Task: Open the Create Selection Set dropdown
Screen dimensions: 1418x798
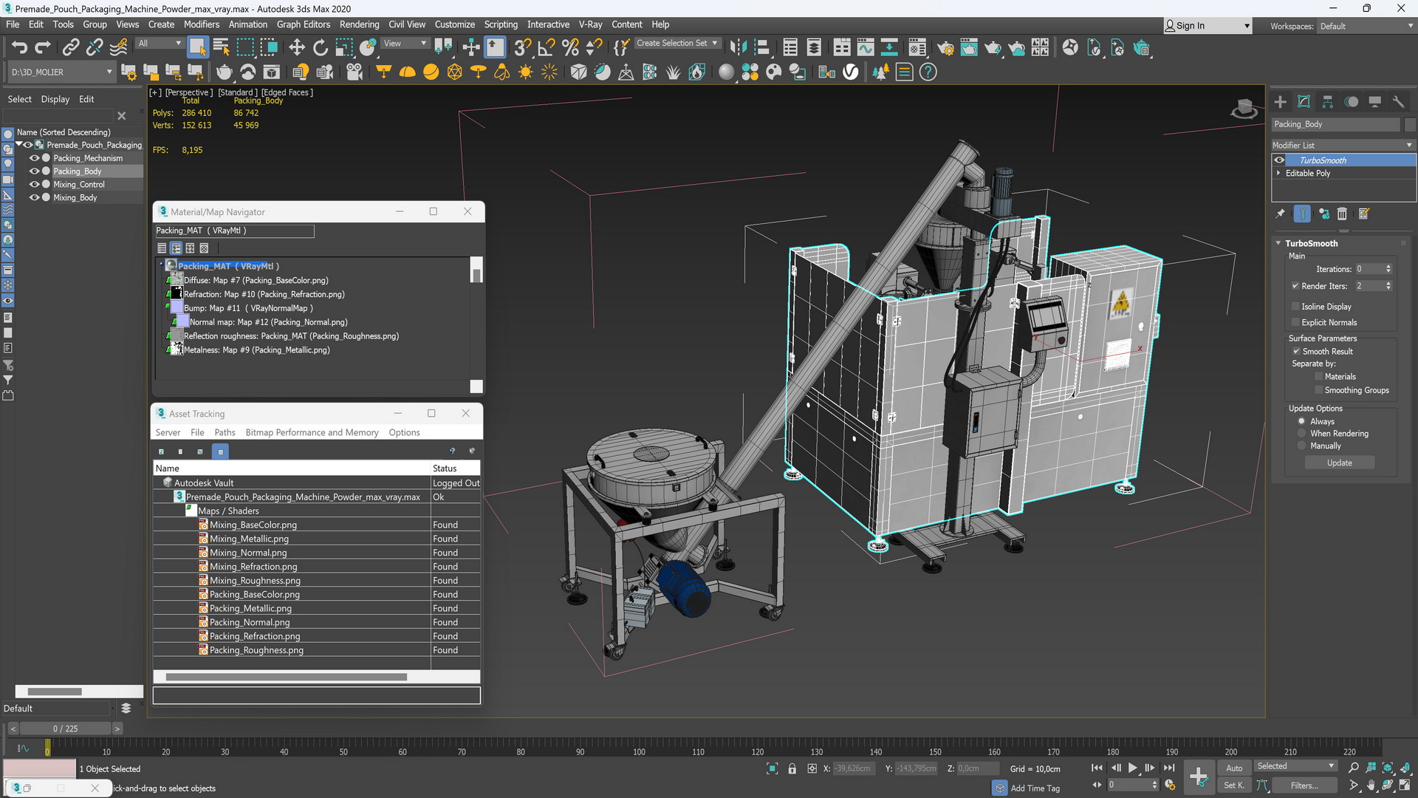Action: point(677,44)
